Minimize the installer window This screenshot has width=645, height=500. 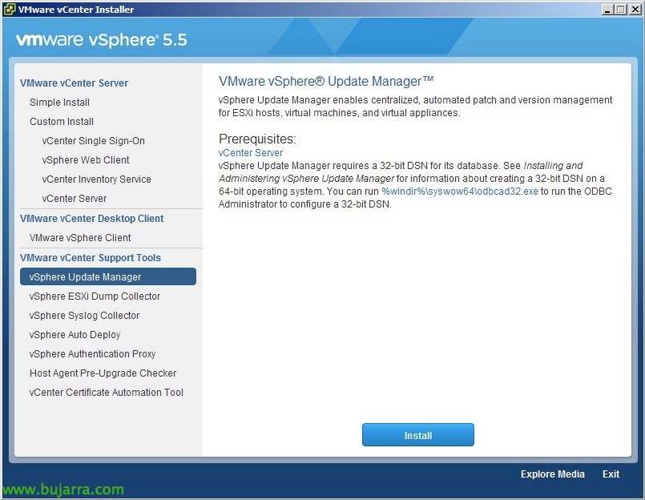pos(607,10)
